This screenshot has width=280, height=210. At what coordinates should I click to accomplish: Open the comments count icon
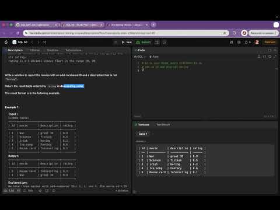(x=28, y=191)
